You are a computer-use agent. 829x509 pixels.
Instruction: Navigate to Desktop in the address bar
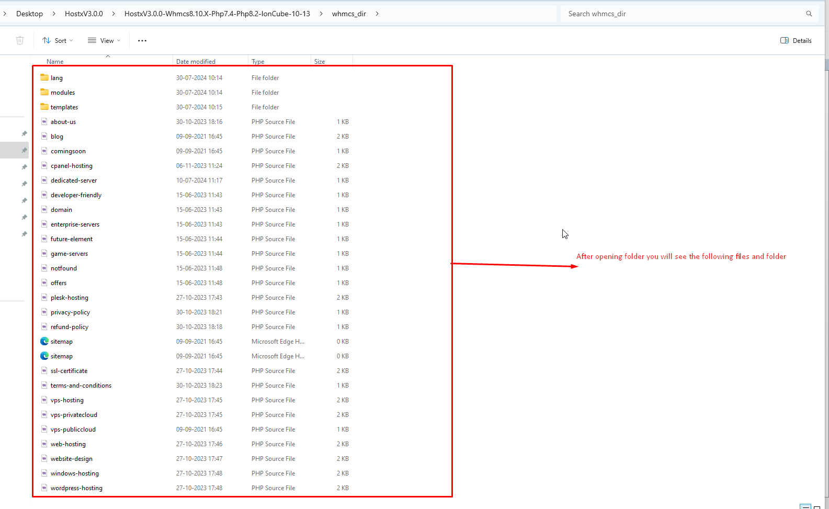[x=29, y=14]
